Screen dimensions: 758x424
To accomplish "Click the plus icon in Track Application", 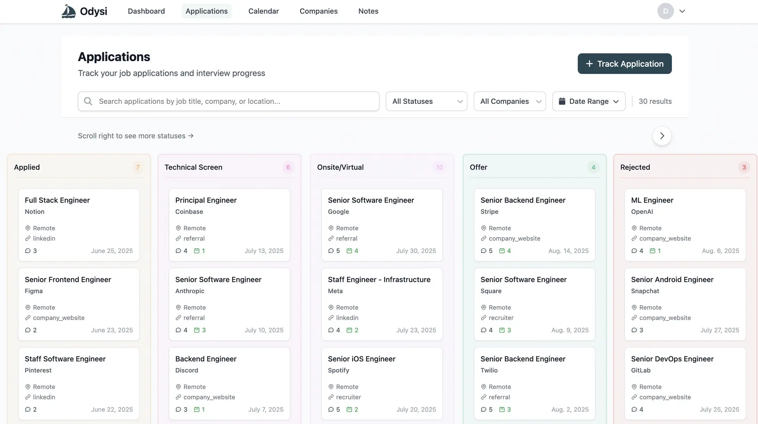I will (589, 64).
